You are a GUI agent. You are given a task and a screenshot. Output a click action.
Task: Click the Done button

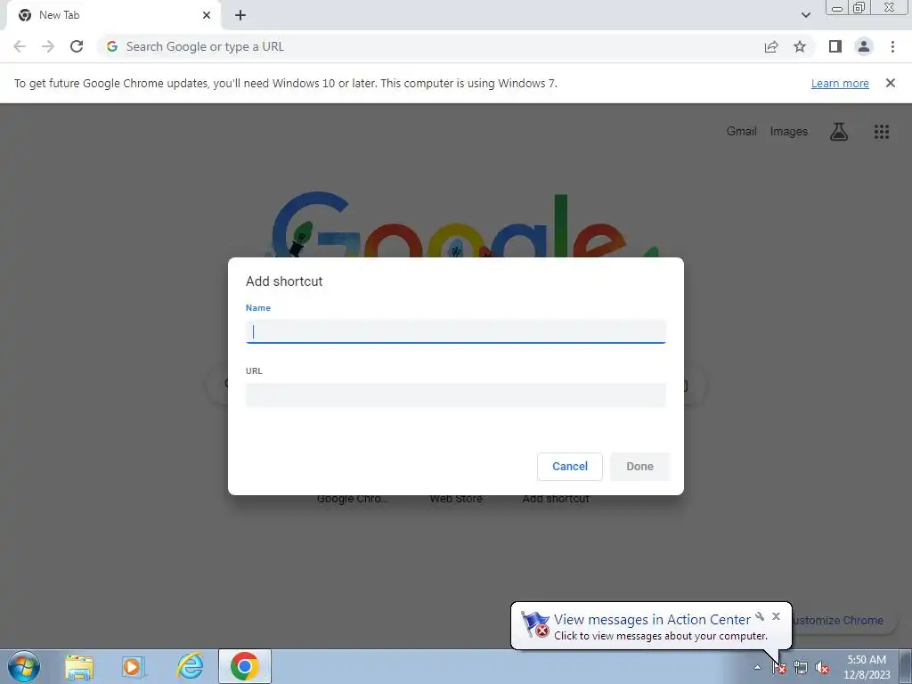coord(639,467)
